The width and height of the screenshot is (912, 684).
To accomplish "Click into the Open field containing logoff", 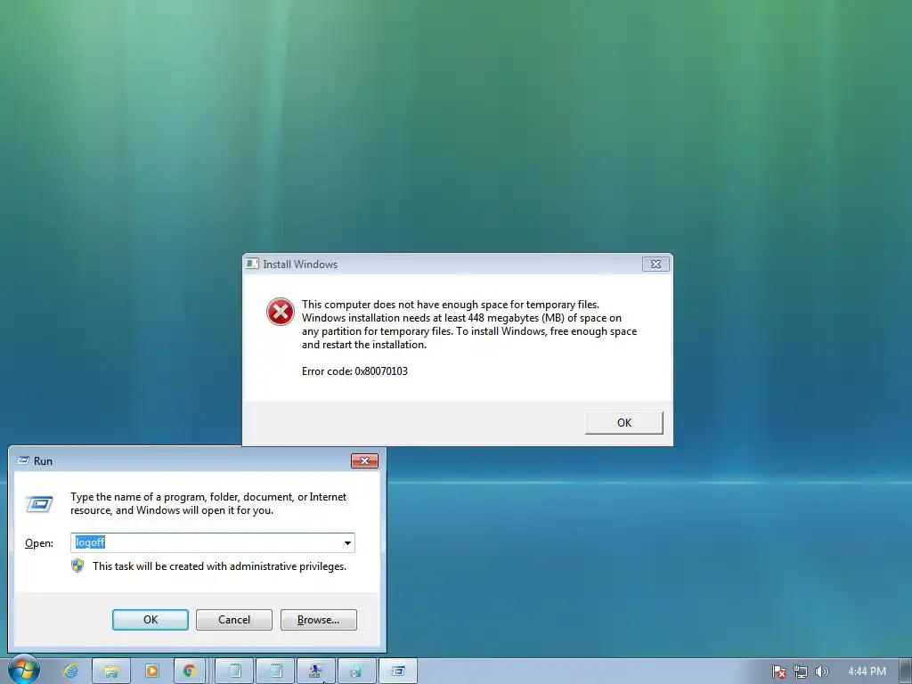I will point(212,542).
